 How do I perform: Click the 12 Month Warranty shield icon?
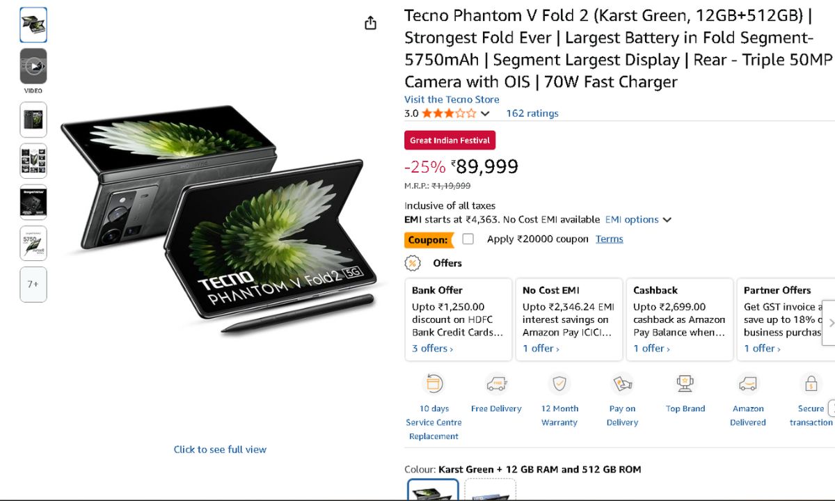[x=559, y=384]
